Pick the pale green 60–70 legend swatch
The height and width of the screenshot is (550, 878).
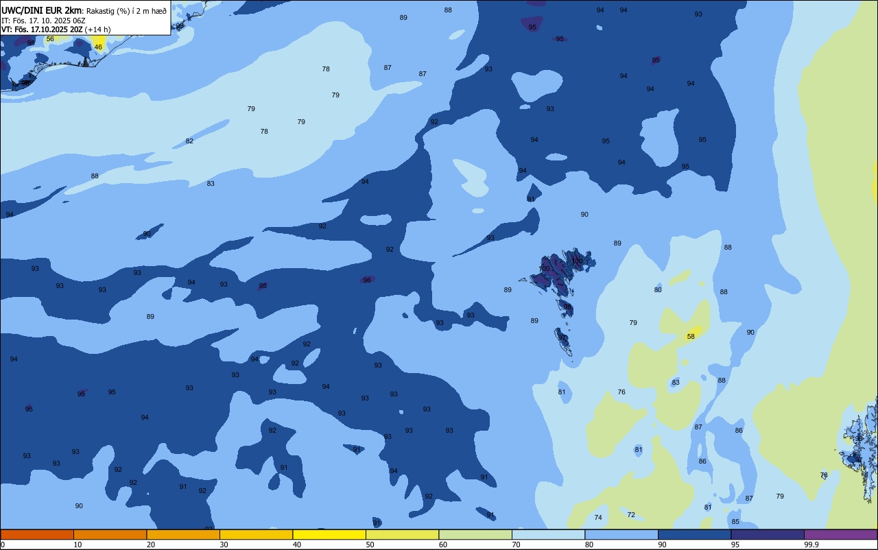pos(475,534)
